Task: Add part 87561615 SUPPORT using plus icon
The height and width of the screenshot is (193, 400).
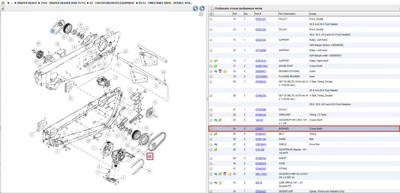Action: point(211,40)
